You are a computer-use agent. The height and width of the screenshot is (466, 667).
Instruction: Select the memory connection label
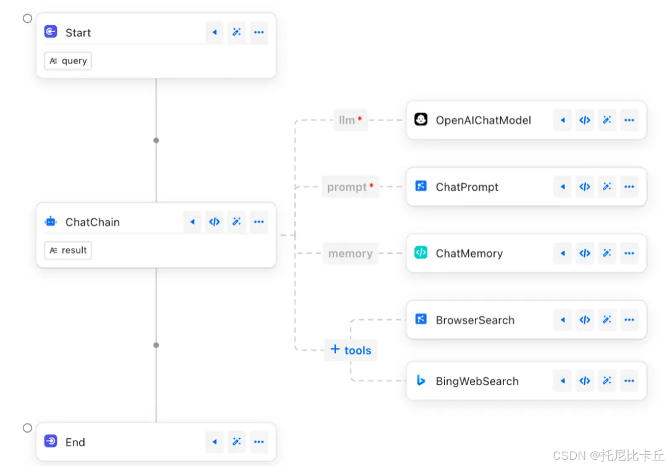coord(350,254)
